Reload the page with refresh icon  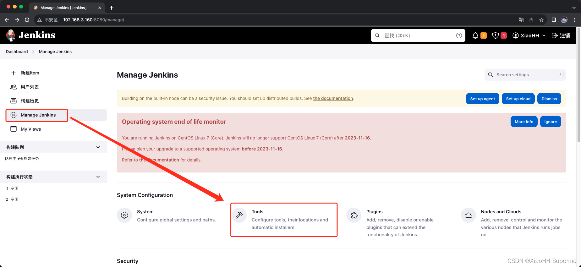click(x=27, y=20)
